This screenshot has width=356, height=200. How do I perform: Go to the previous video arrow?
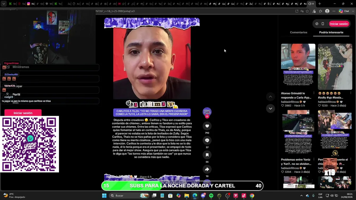[x=270, y=97]
